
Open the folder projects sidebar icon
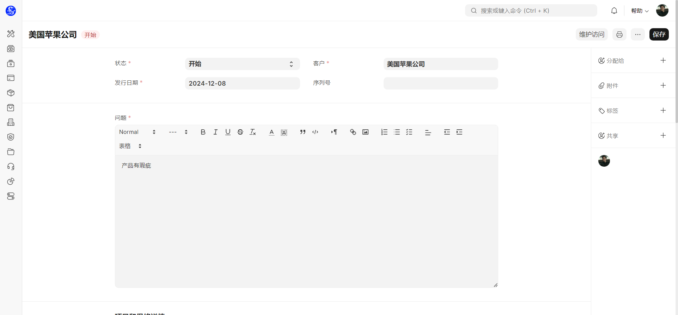point(11,152)
